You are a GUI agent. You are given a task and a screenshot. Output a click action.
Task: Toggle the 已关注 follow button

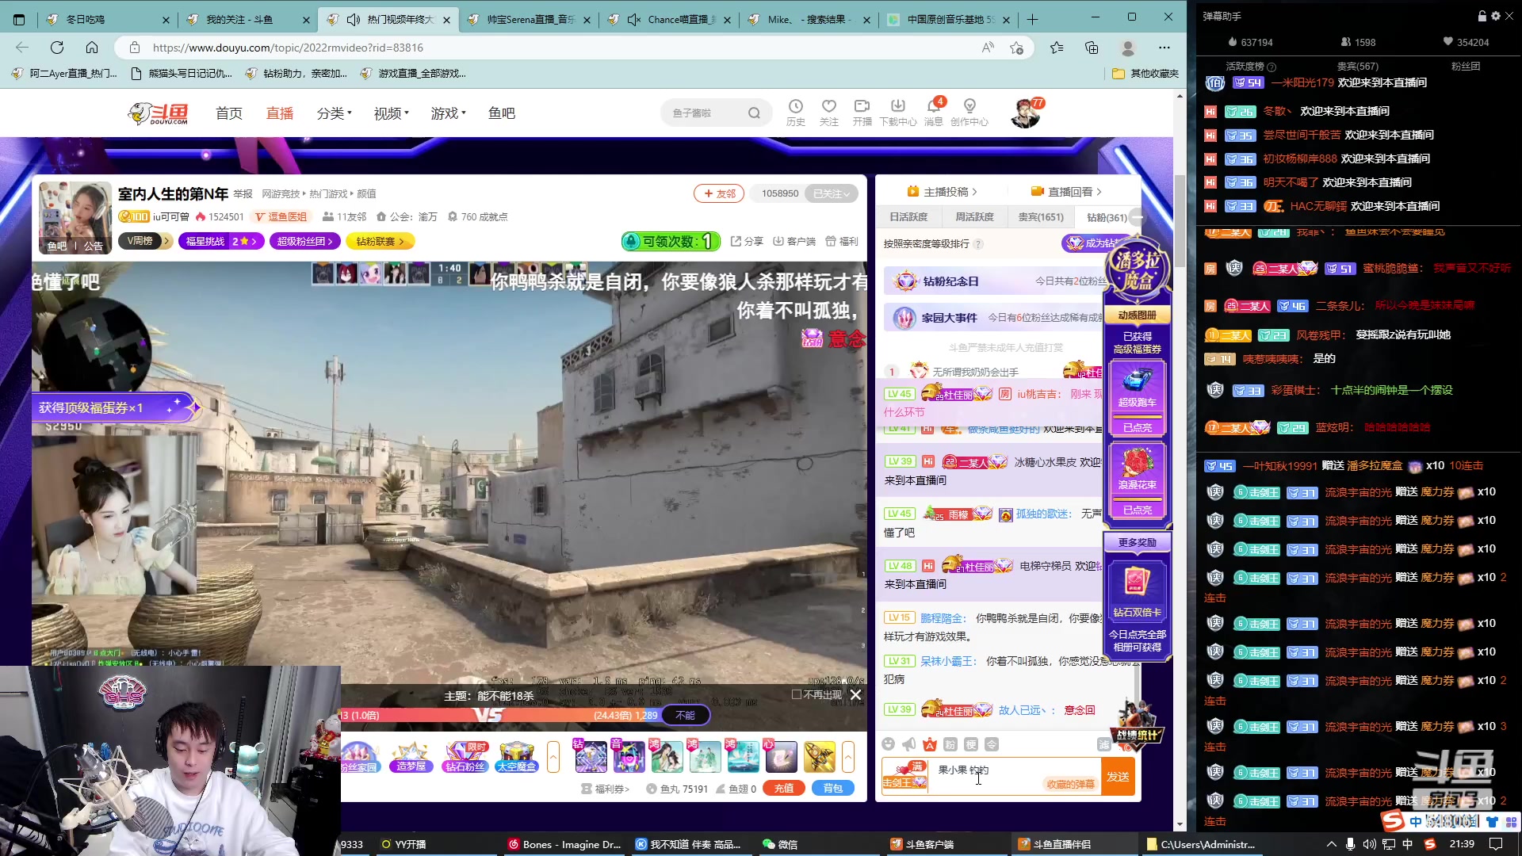point(832,193)
